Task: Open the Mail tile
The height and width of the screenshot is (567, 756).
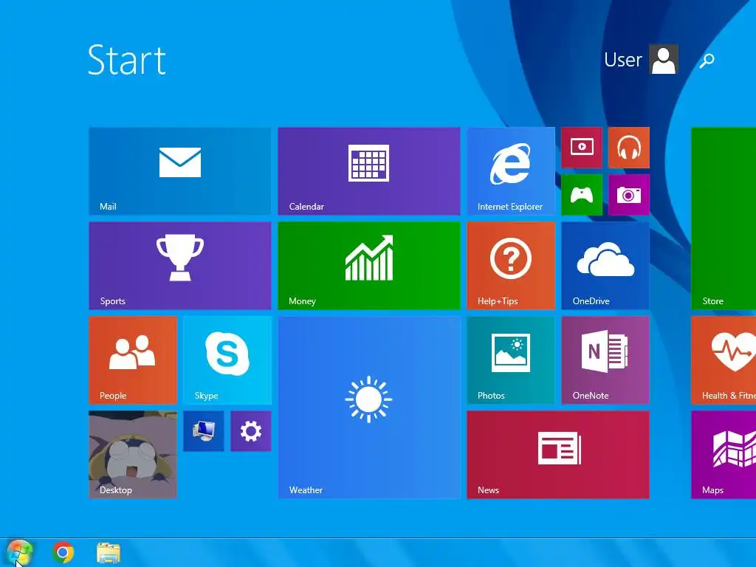Action: tap(180, 171)
